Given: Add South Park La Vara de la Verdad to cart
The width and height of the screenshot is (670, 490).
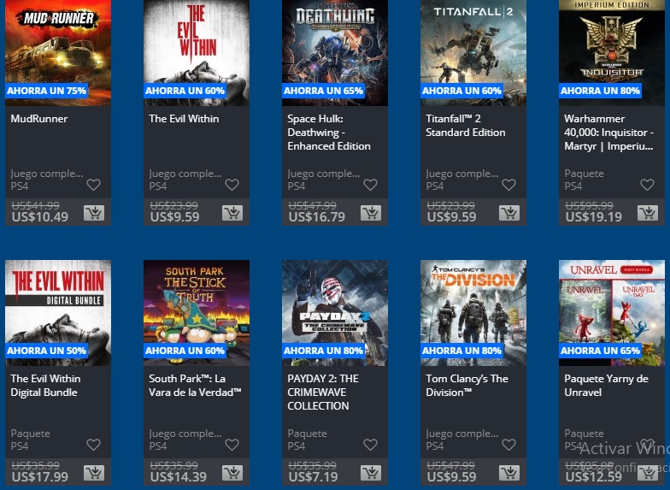Looking at the screenshot, I should 232,472.
